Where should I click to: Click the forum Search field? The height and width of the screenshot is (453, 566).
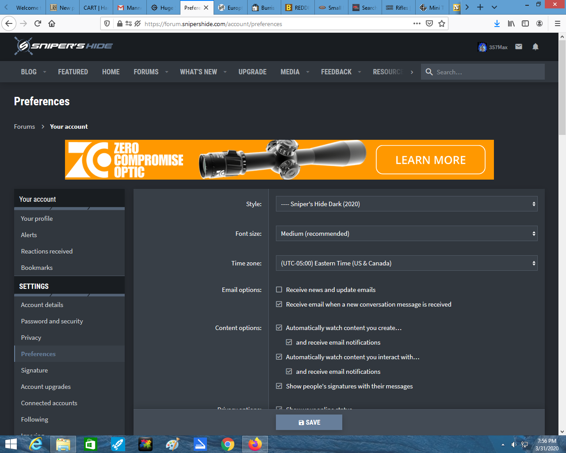483,72
